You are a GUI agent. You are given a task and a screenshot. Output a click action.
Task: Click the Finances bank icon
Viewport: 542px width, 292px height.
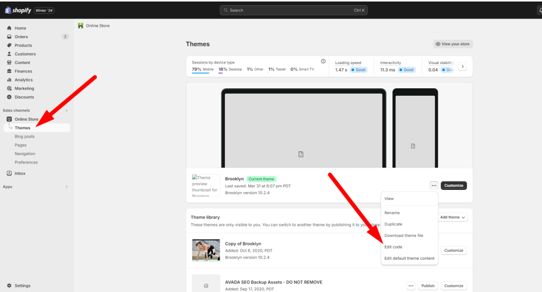click(x=10, y=71)
